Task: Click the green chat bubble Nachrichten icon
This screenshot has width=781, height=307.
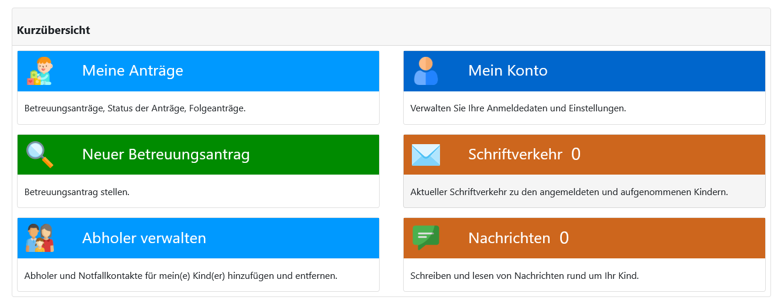Action: (426, 238)
